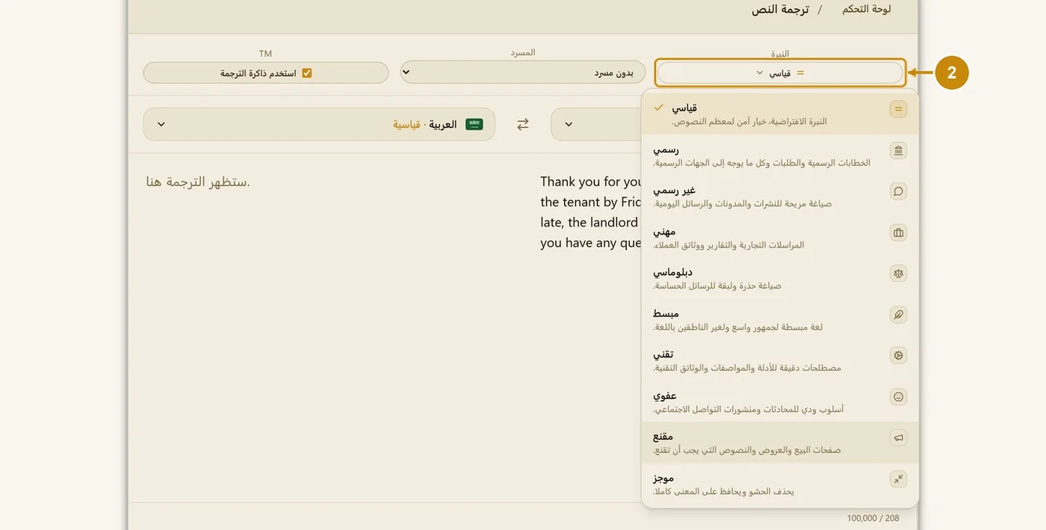Image resolution: width=1046 pixels, height=530 pixels.
Task: Click the 208 / 100,000 character counter
Action: 873,518
